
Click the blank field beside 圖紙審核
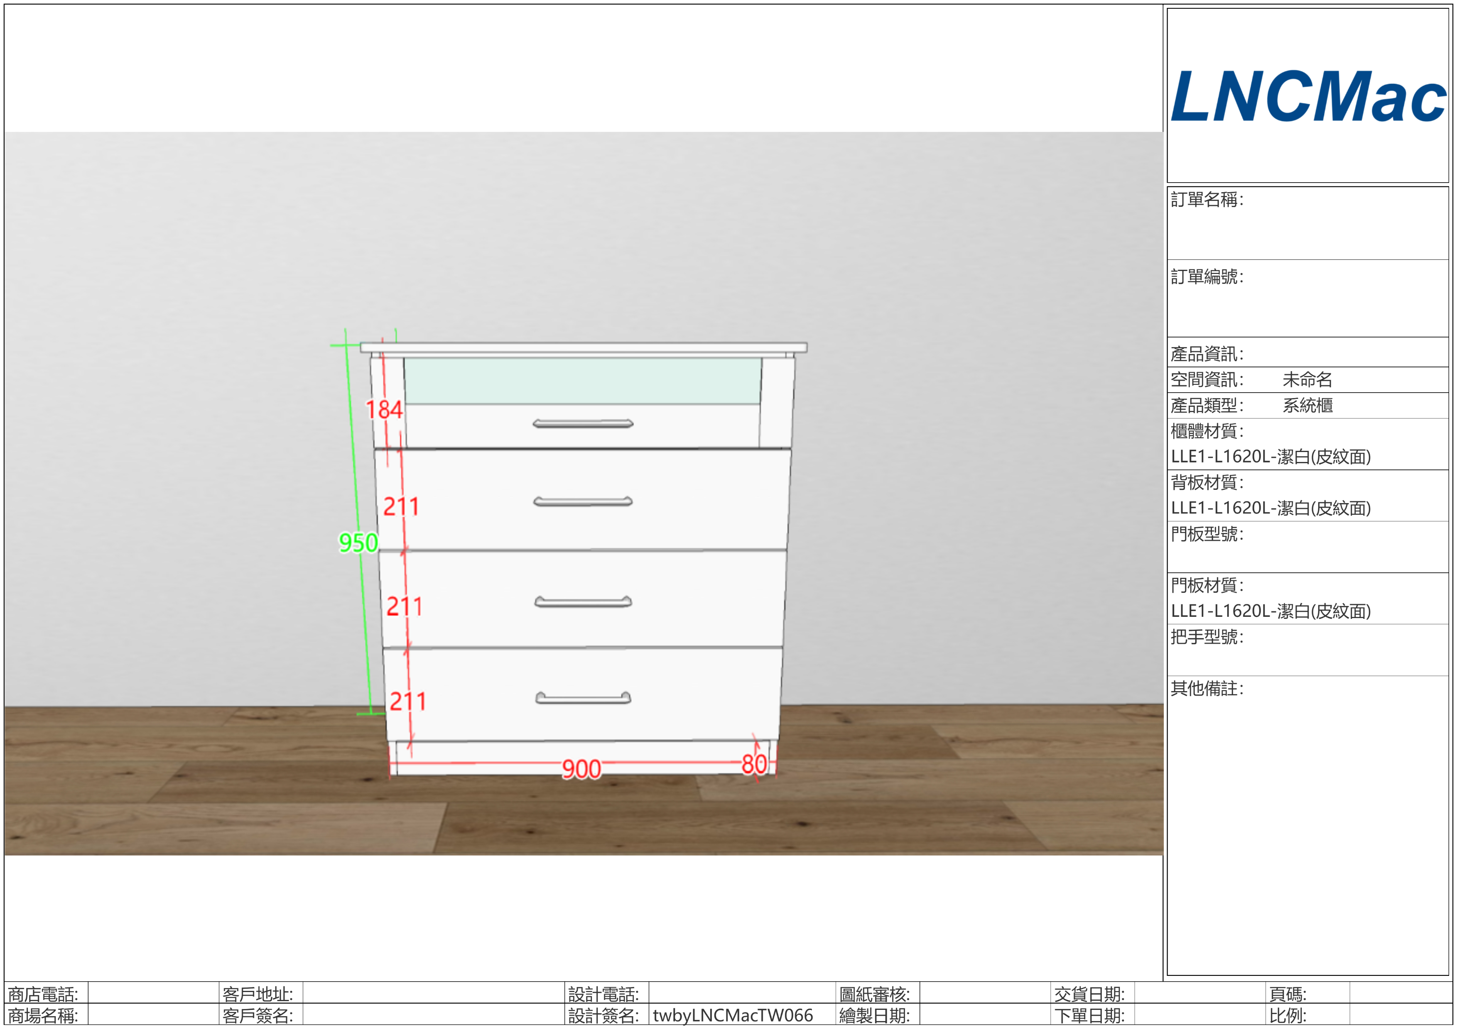[x=985, y=992]
